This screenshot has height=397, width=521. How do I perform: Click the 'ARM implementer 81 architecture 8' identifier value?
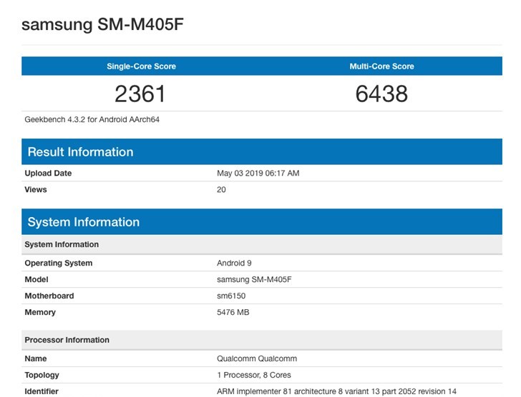(336, 391)
